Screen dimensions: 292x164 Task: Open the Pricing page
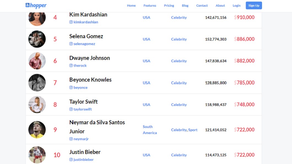pos(169,6)
